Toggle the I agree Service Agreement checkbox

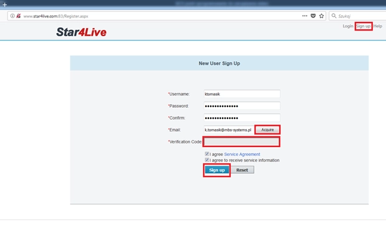point(207,154)
